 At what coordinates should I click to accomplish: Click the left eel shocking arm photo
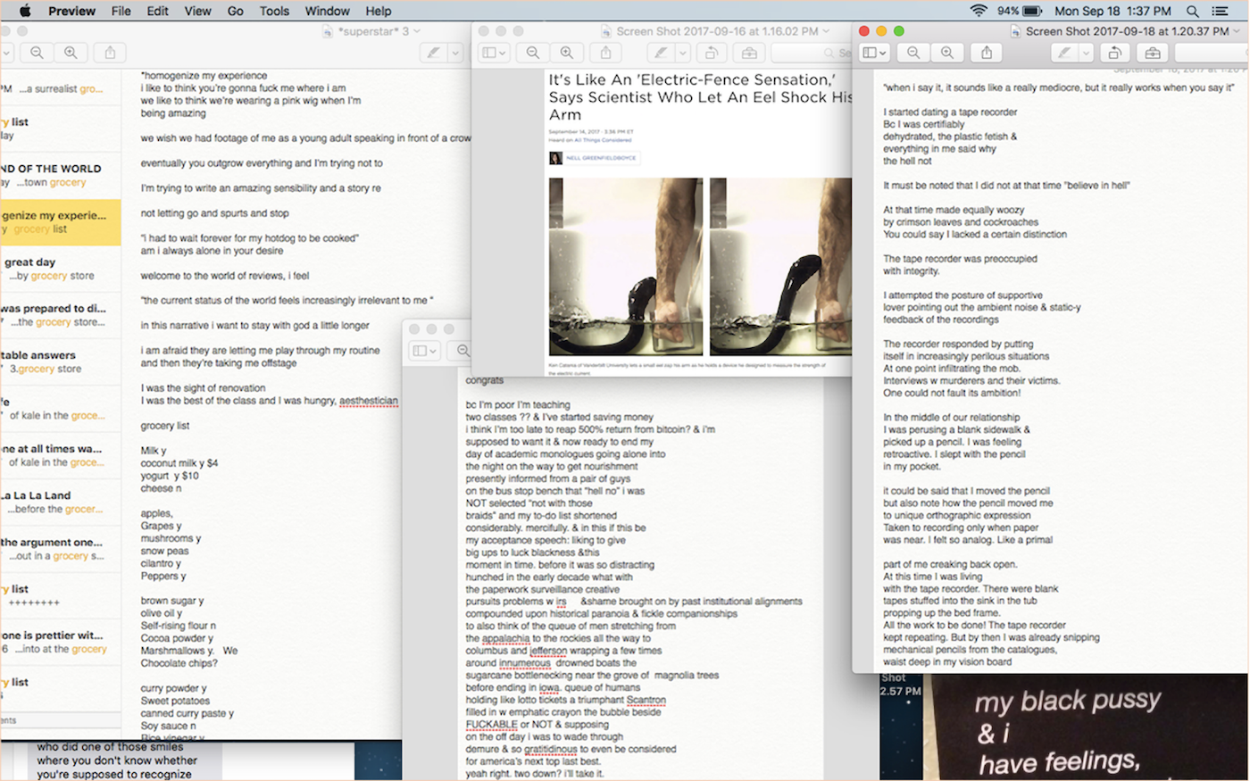(625, 266)
